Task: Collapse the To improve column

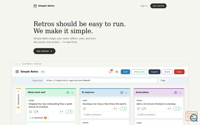Action: (126, 92)
